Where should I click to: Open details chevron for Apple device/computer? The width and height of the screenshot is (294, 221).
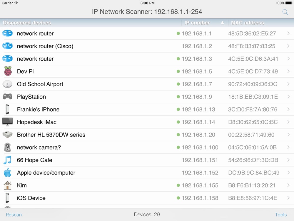pos(288,172)
